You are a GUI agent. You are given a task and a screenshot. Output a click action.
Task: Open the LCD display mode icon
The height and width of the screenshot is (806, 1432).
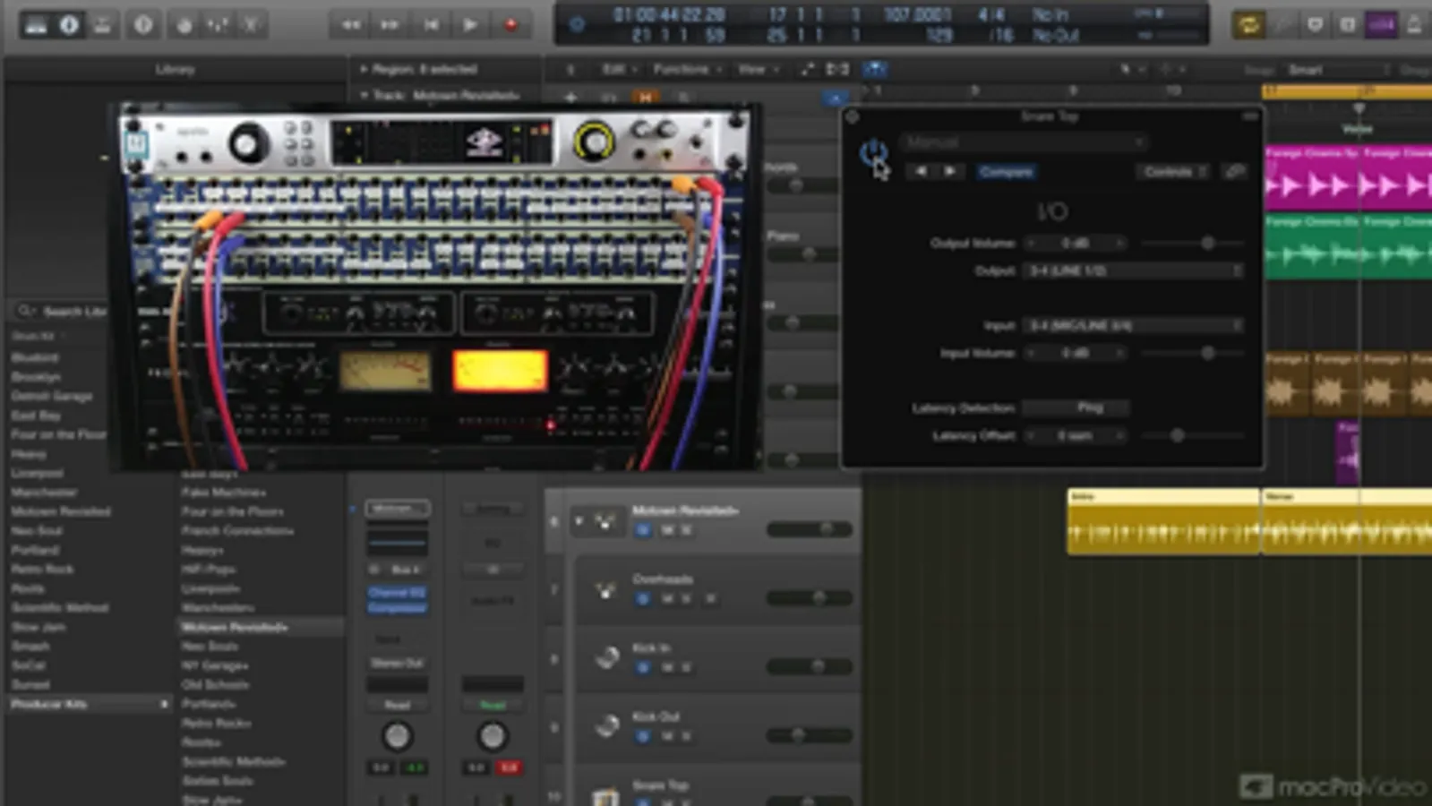click(577, 25)
